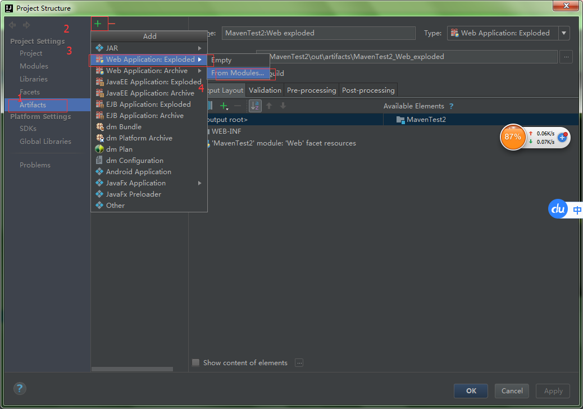Click the MavenTest2 module folder icon
The width and height of the screenshot is (583, 409).
400,120
